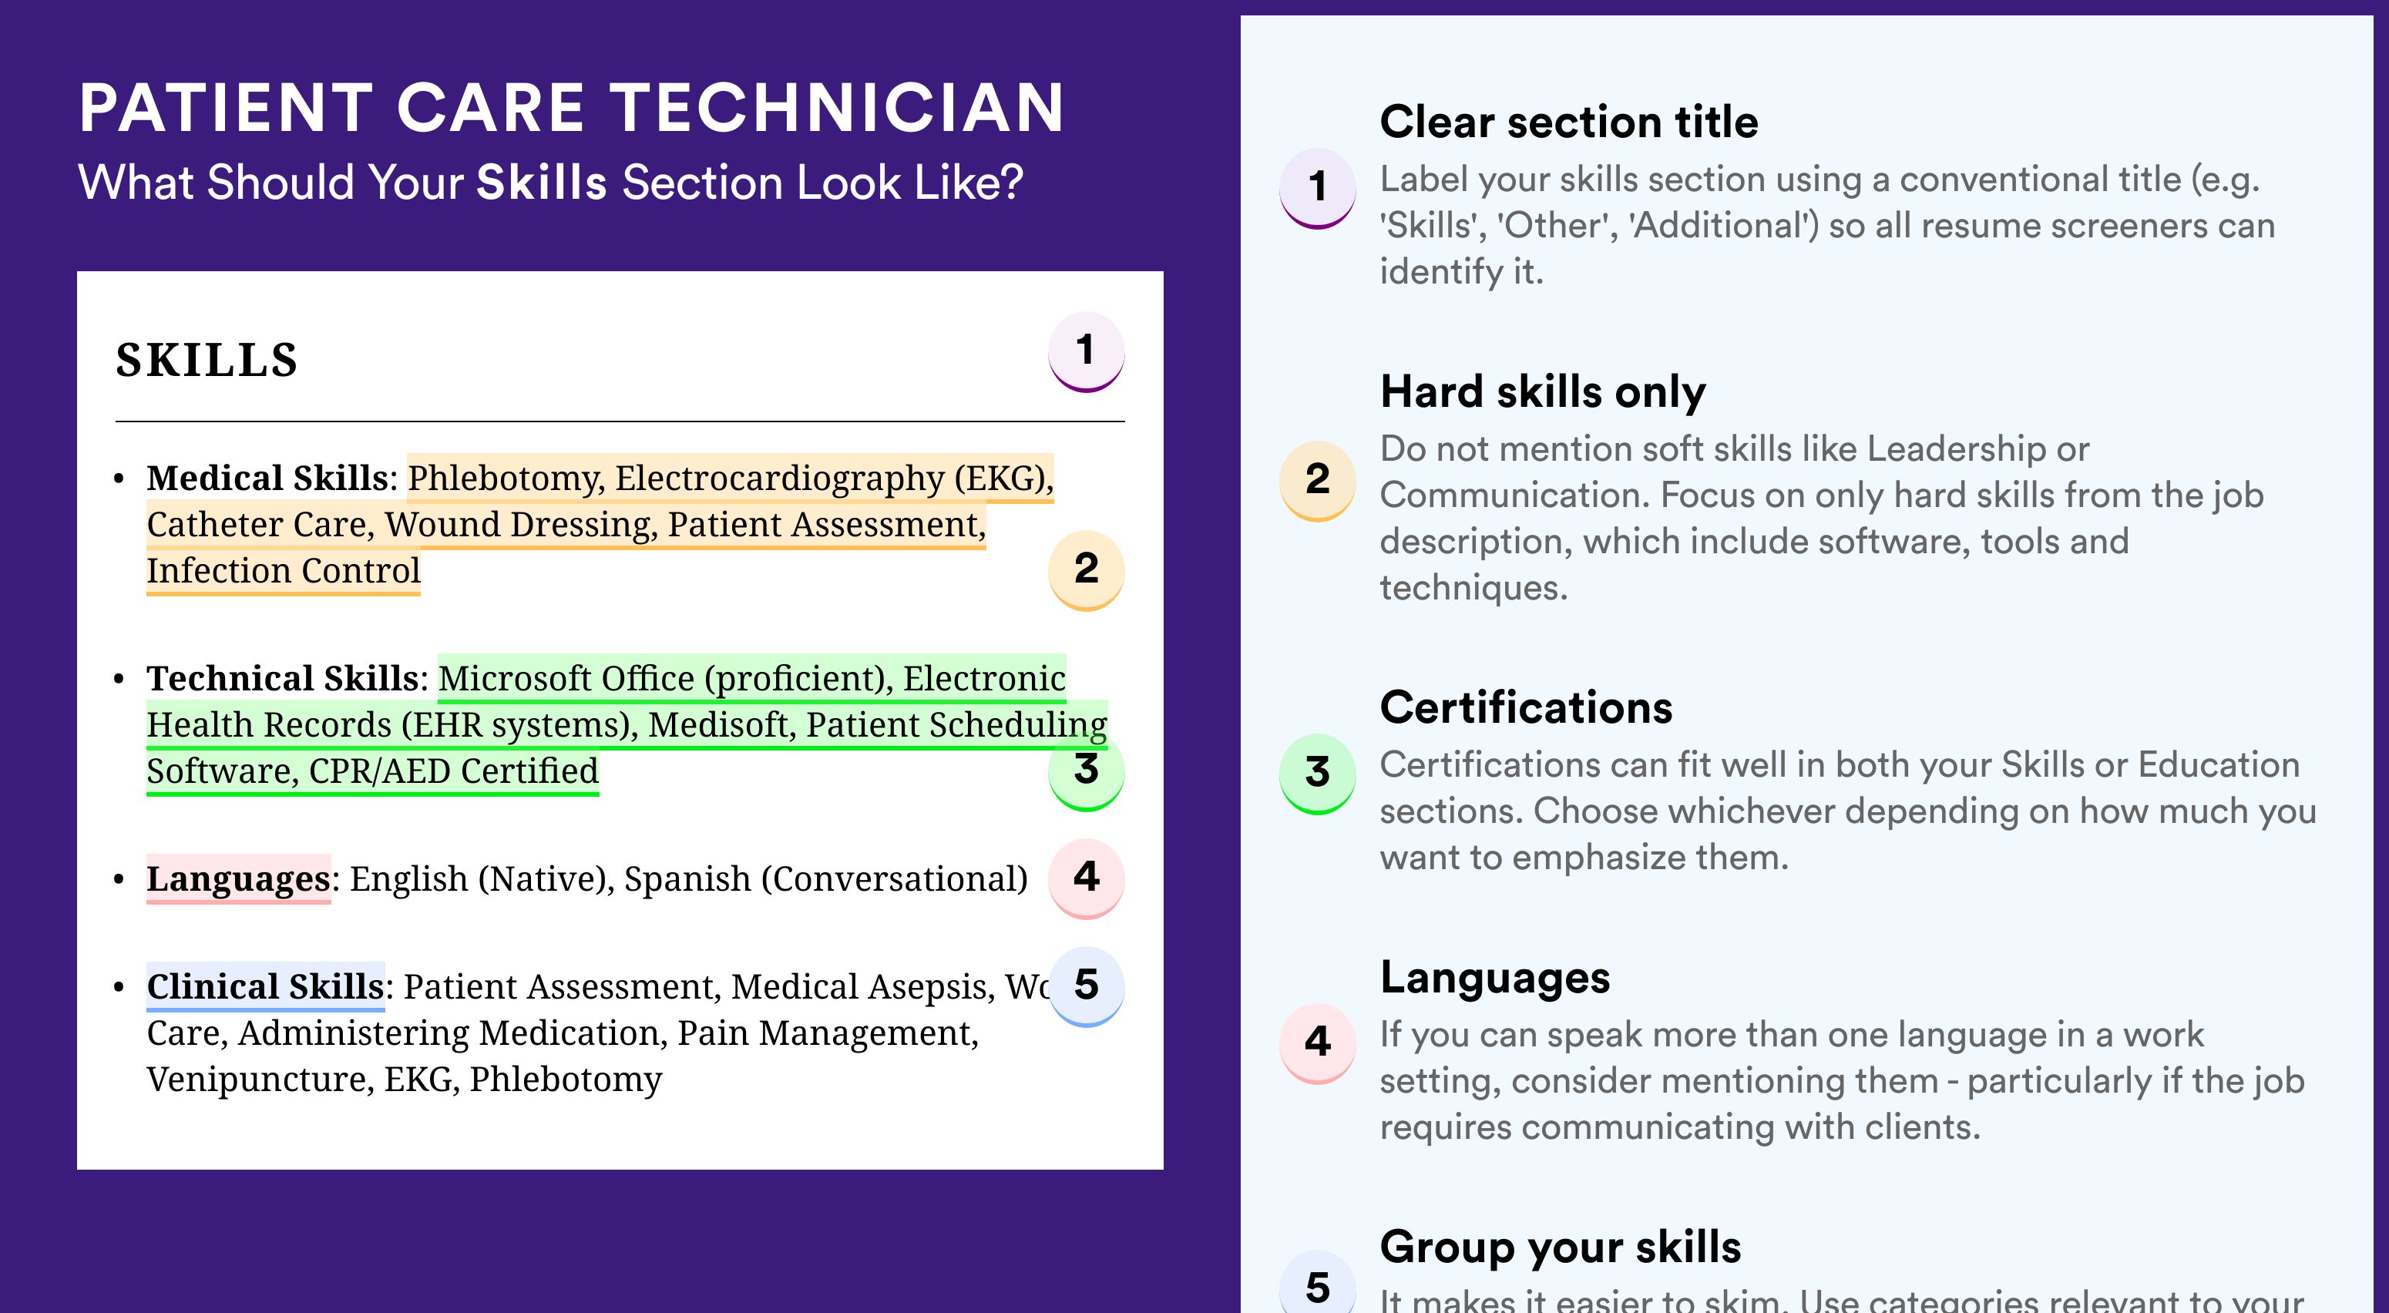This screenshot has height=1313, width=2389.
Task: Click the pink number 4 badge beside Languages
Action: click(1086, 879)
